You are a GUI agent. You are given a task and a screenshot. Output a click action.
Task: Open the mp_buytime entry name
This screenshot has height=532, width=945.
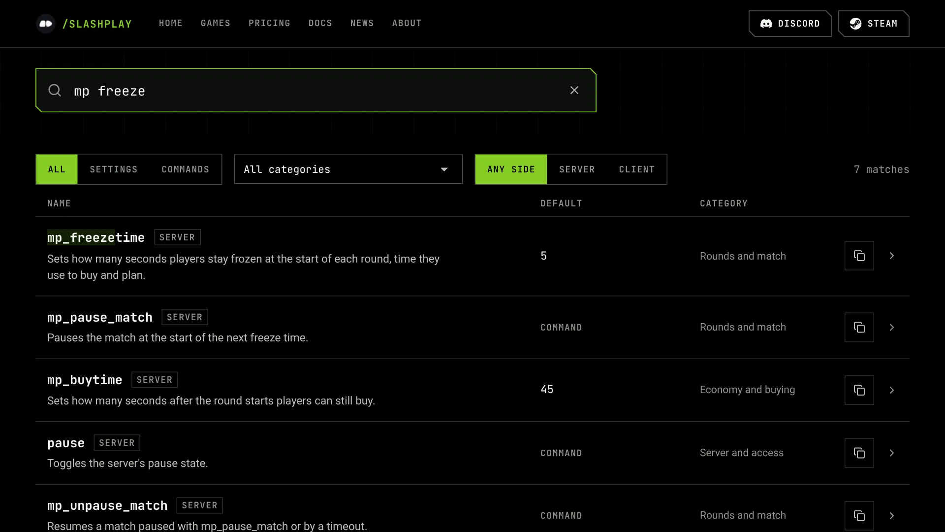(85, 380)
